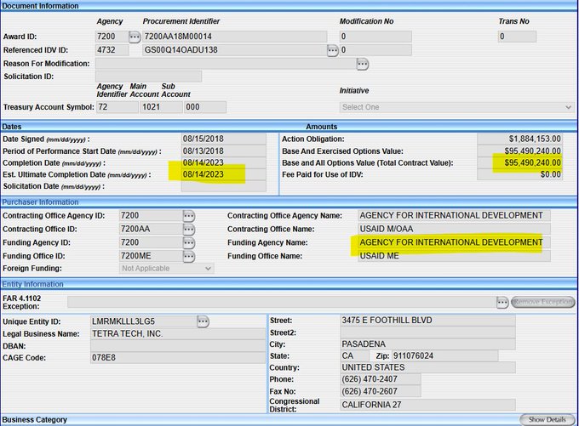Click Show Details in Business Category
The width and height of the screenshot is (579, 426).
547,419
